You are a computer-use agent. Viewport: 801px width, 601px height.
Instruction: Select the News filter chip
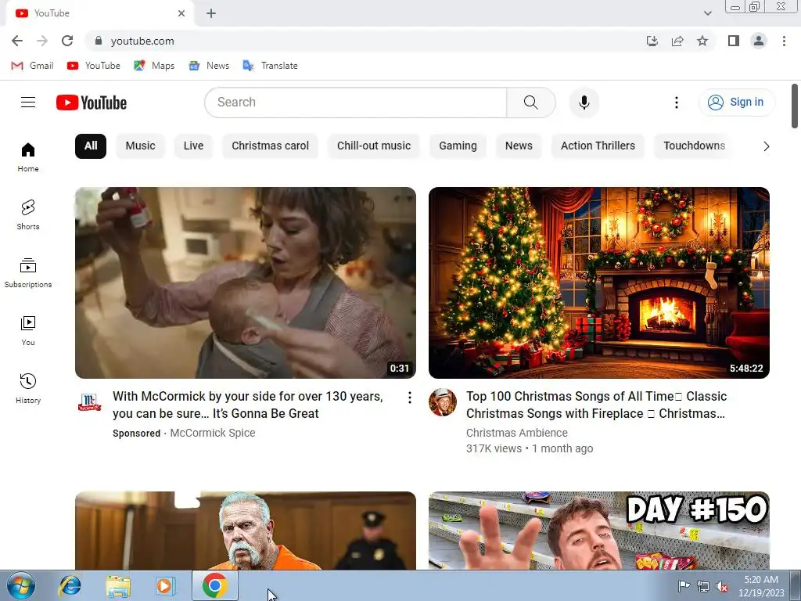pos(519,146)
